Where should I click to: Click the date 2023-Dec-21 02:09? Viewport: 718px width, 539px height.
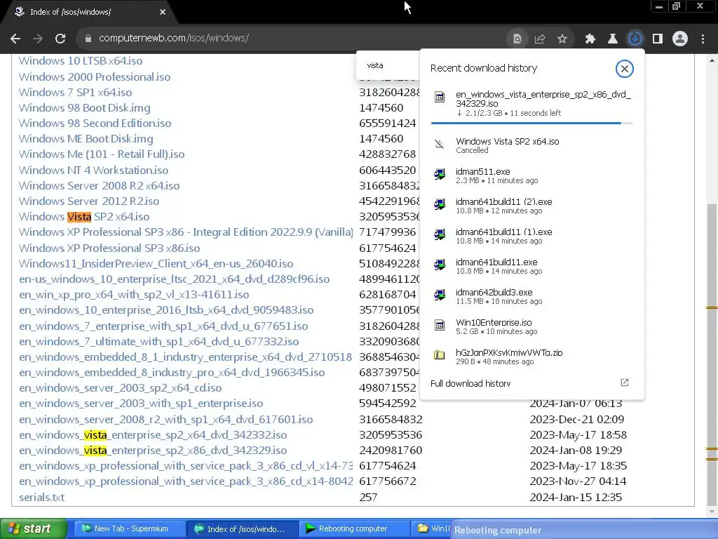(576, 420)
